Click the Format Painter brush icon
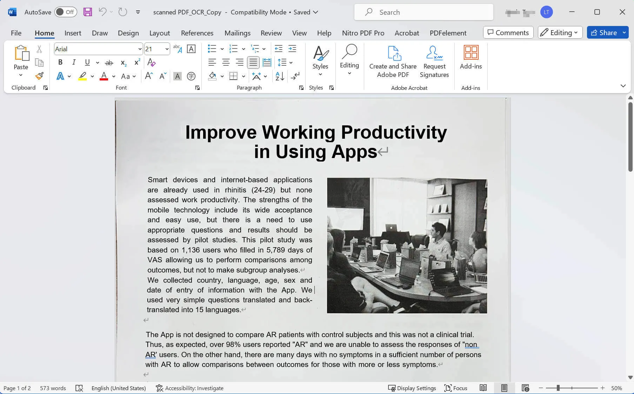Image resolution: width=634 pixels, height=394 pixels. pyautogui.click(x=39, y=76)
